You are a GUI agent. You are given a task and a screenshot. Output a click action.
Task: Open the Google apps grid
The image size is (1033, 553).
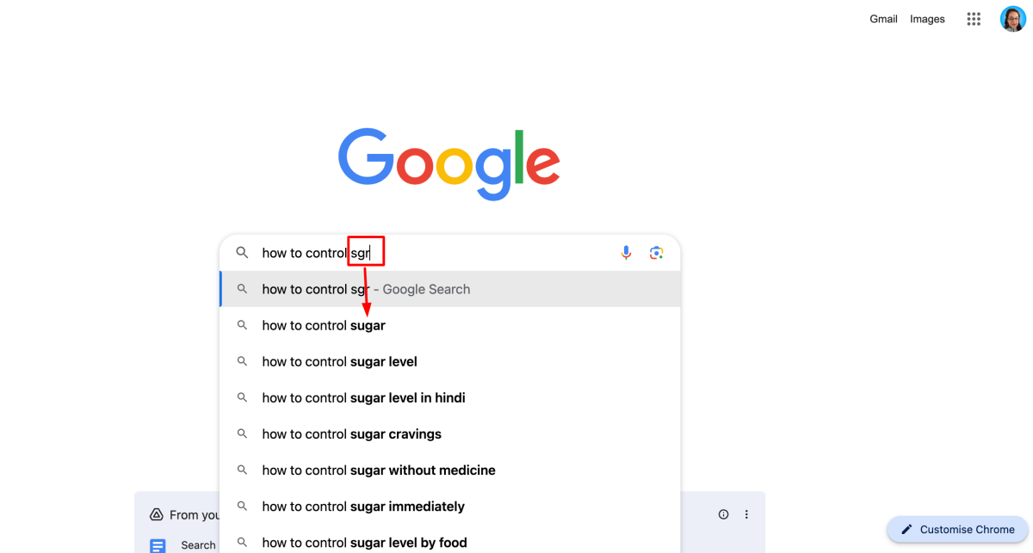click(974, 19)
